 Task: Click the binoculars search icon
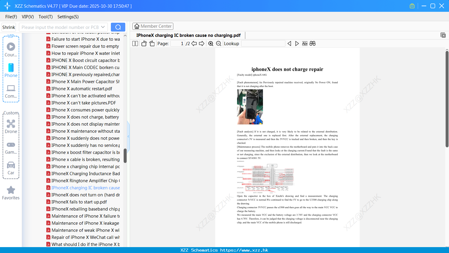point(313,44)
